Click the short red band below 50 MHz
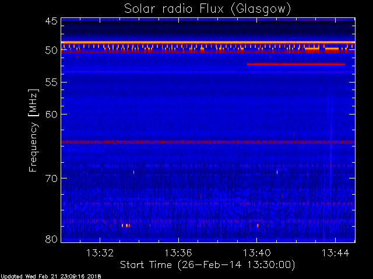The width and height of the screenshot is (373, 279). click(296, 64)
